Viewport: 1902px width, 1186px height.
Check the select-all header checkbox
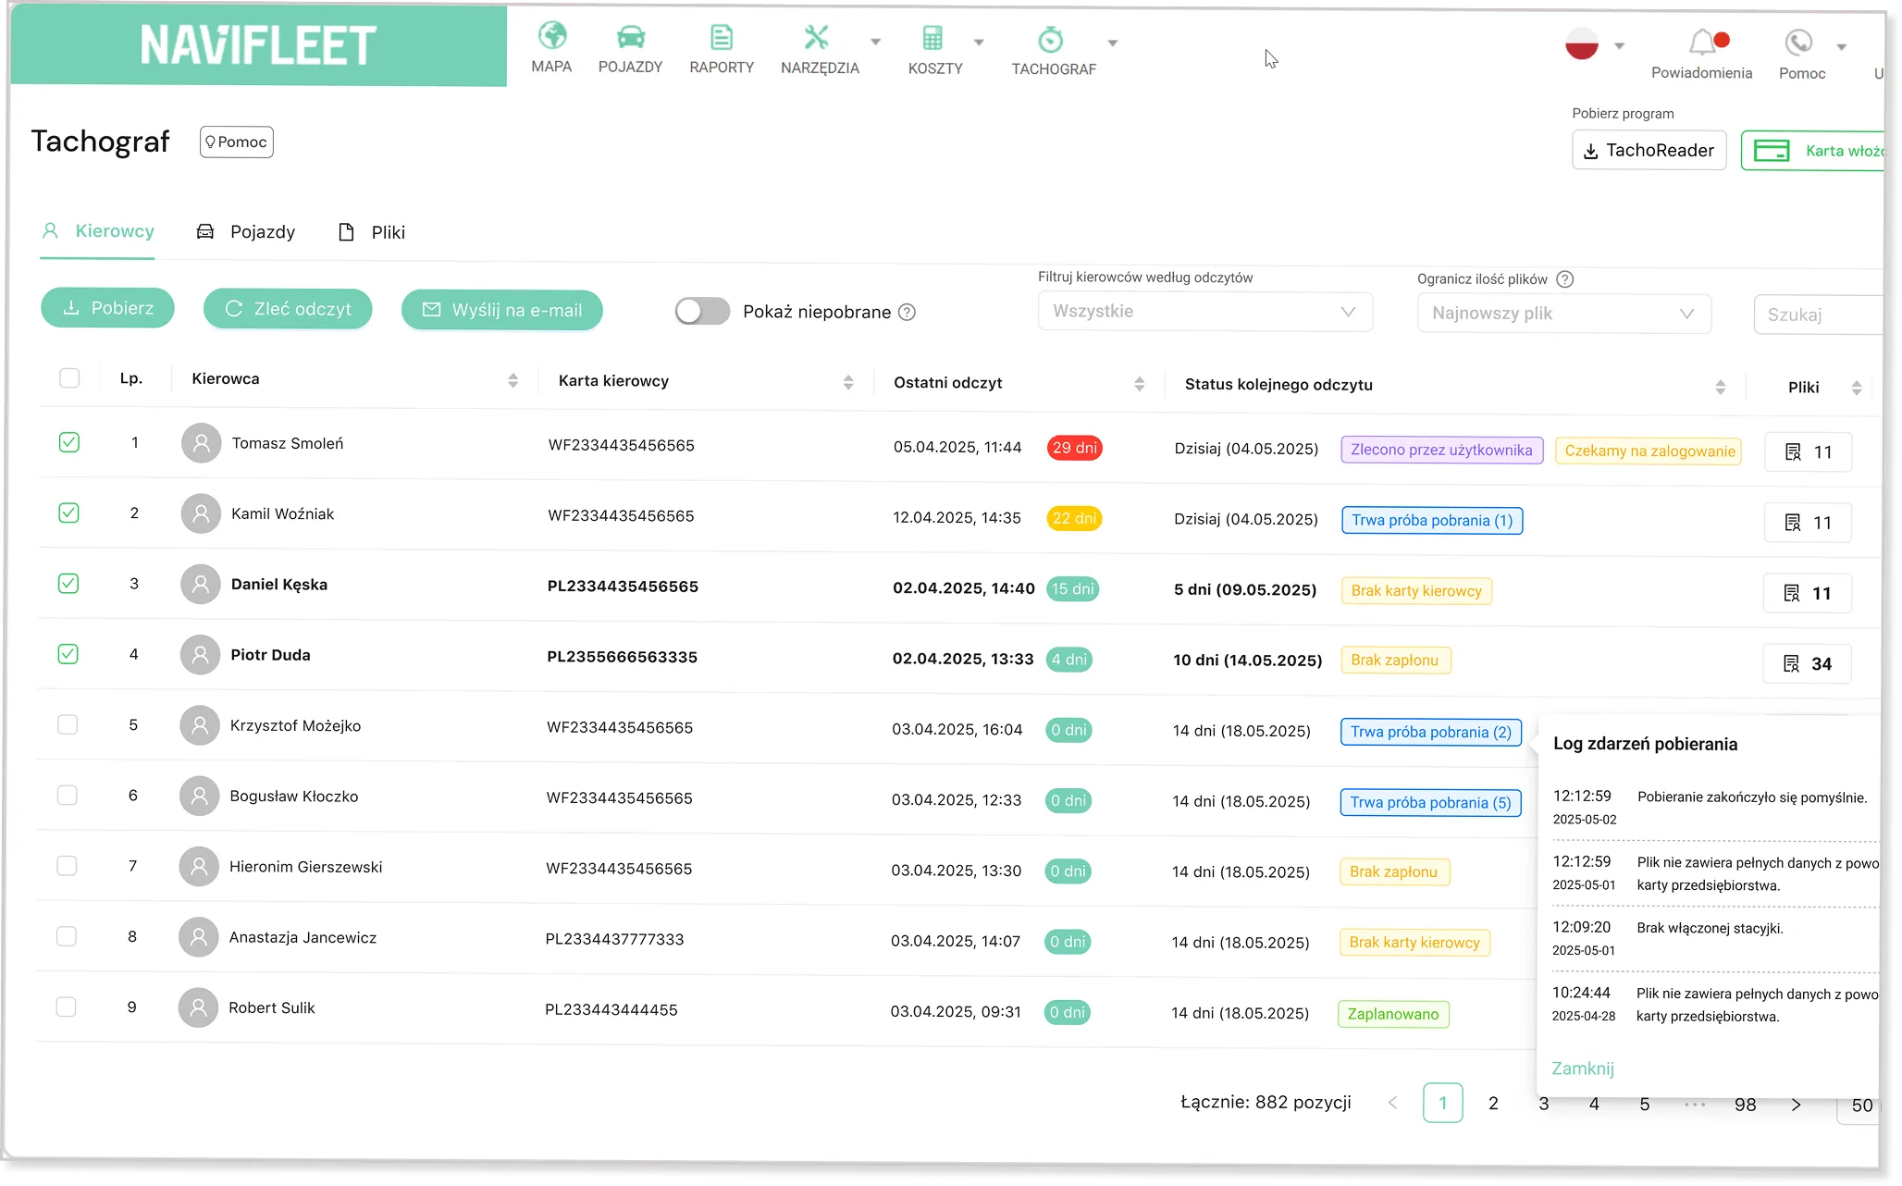tap(69, 377)
